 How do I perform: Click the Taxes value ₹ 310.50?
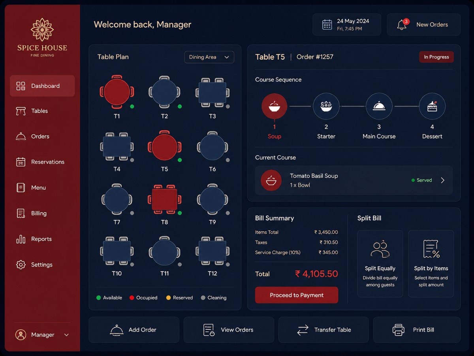(x=329, y=242)
